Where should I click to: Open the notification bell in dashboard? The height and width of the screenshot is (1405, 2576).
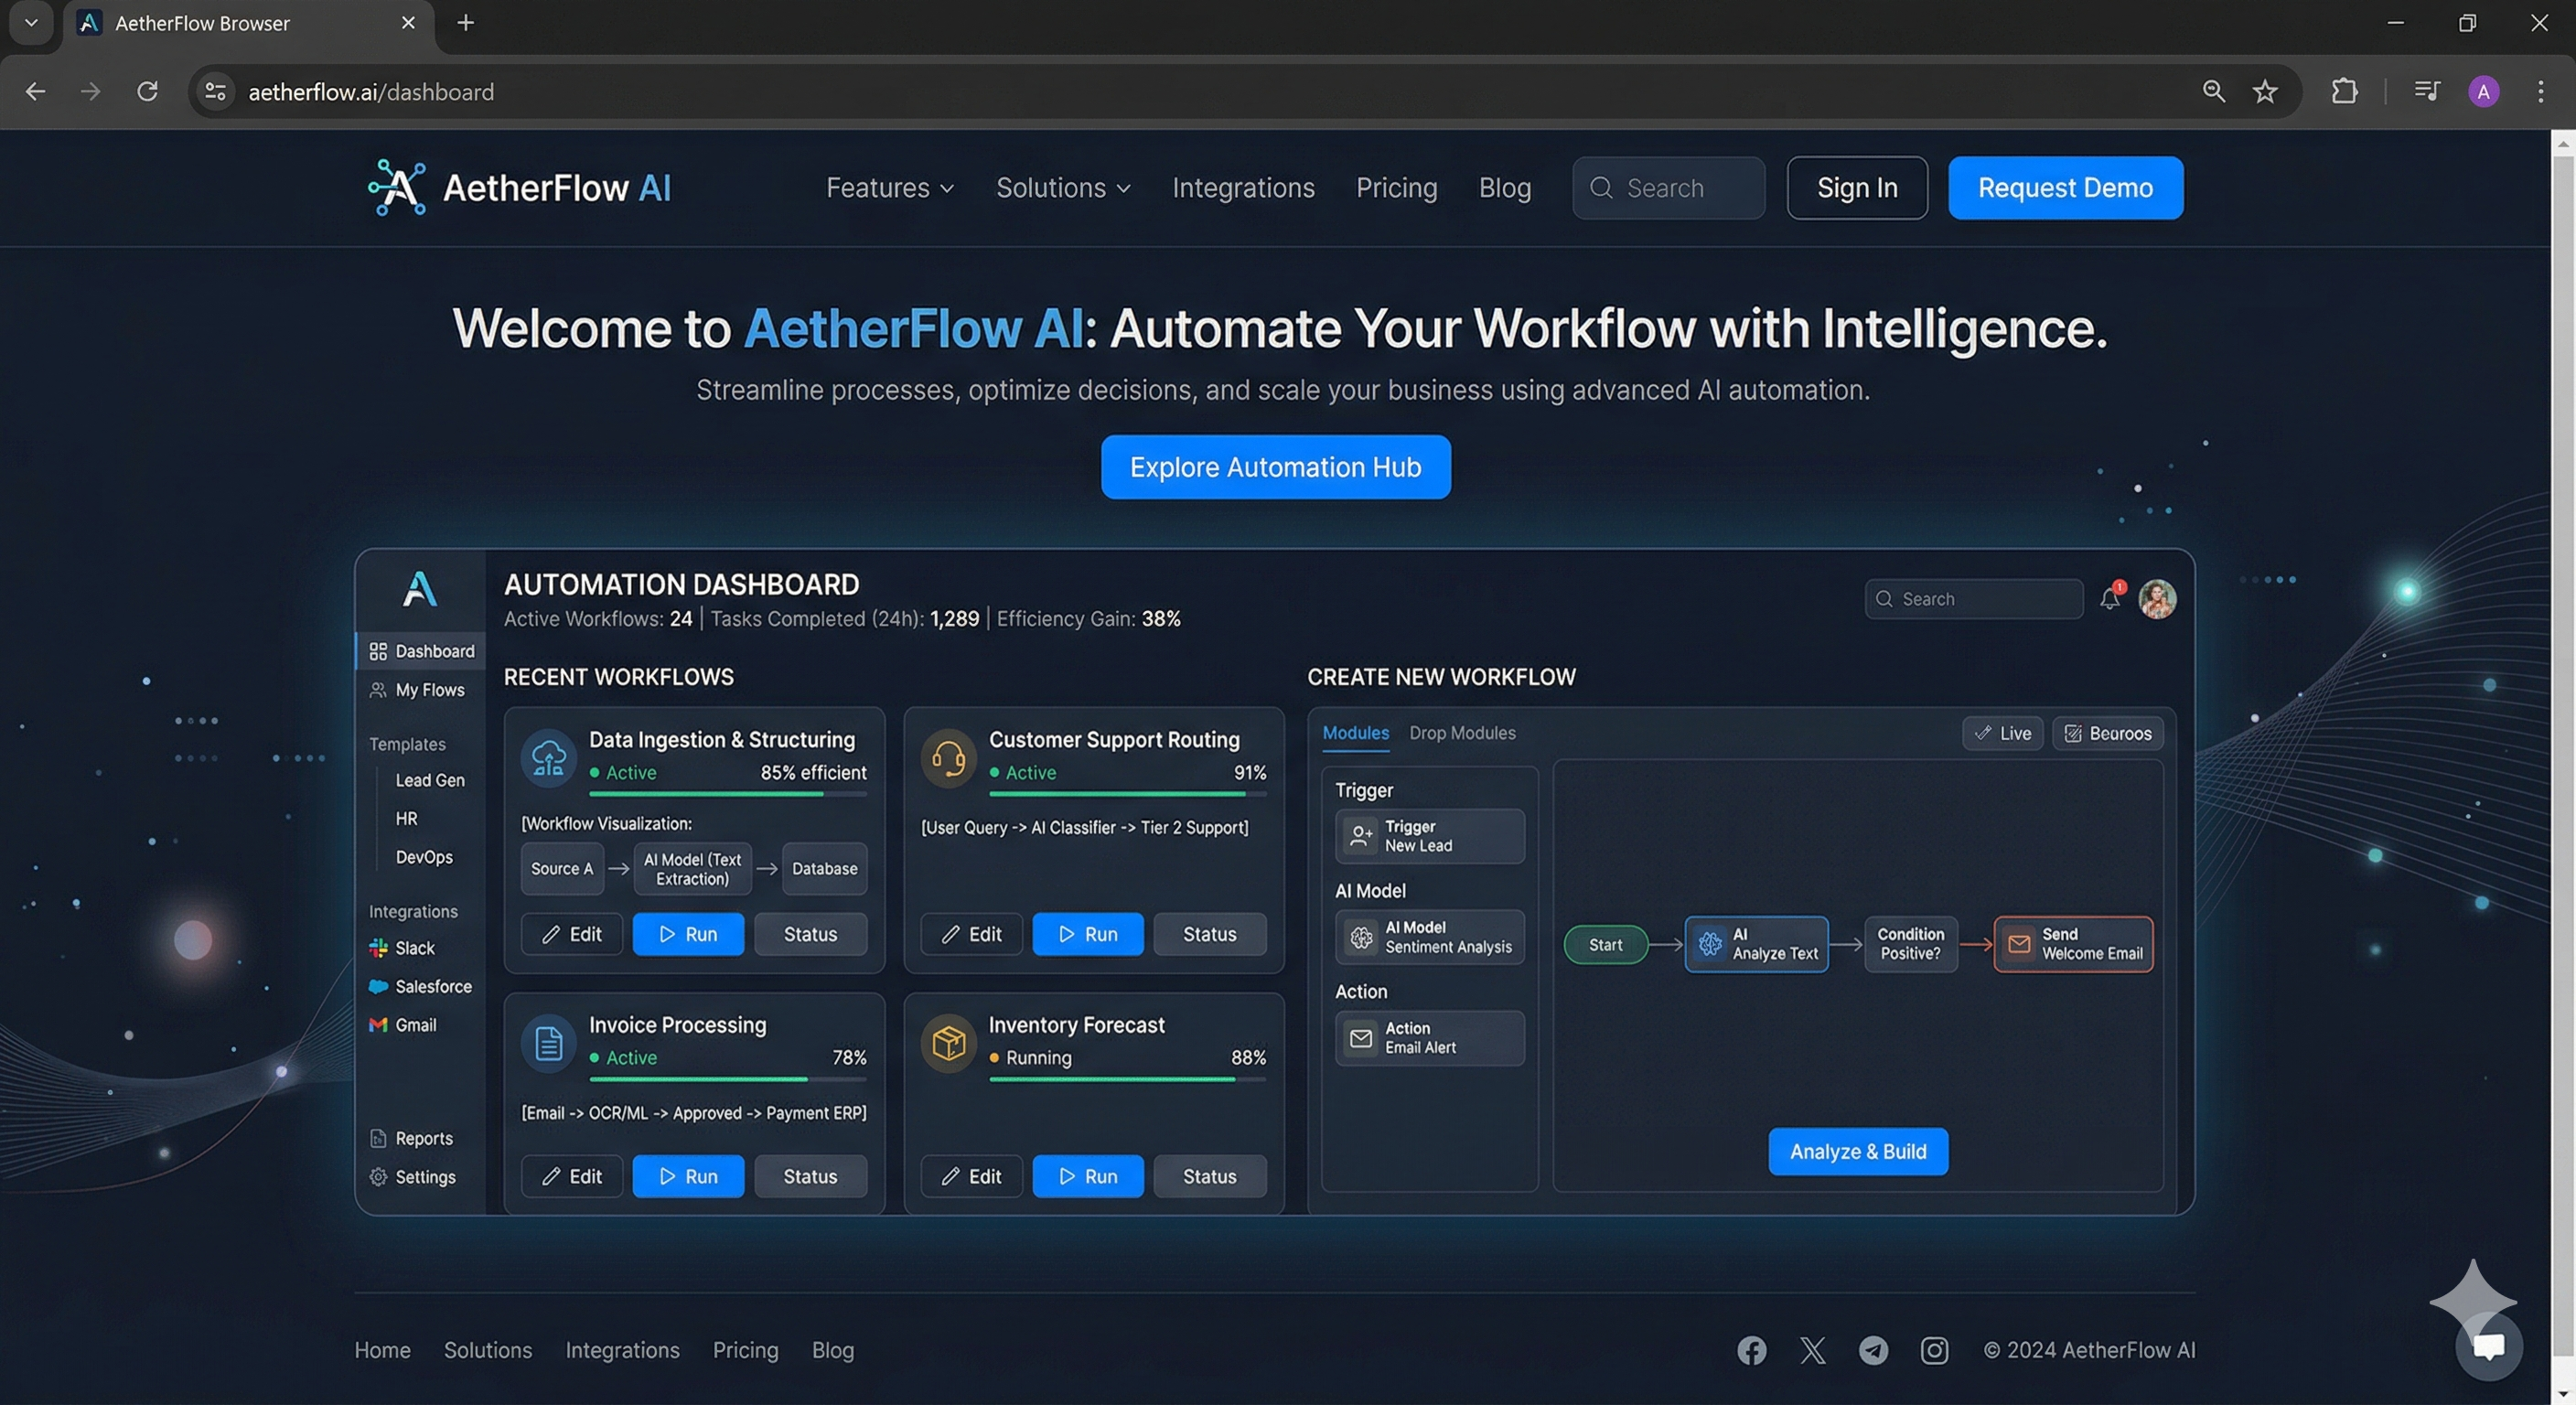(x=2111, y=597)
